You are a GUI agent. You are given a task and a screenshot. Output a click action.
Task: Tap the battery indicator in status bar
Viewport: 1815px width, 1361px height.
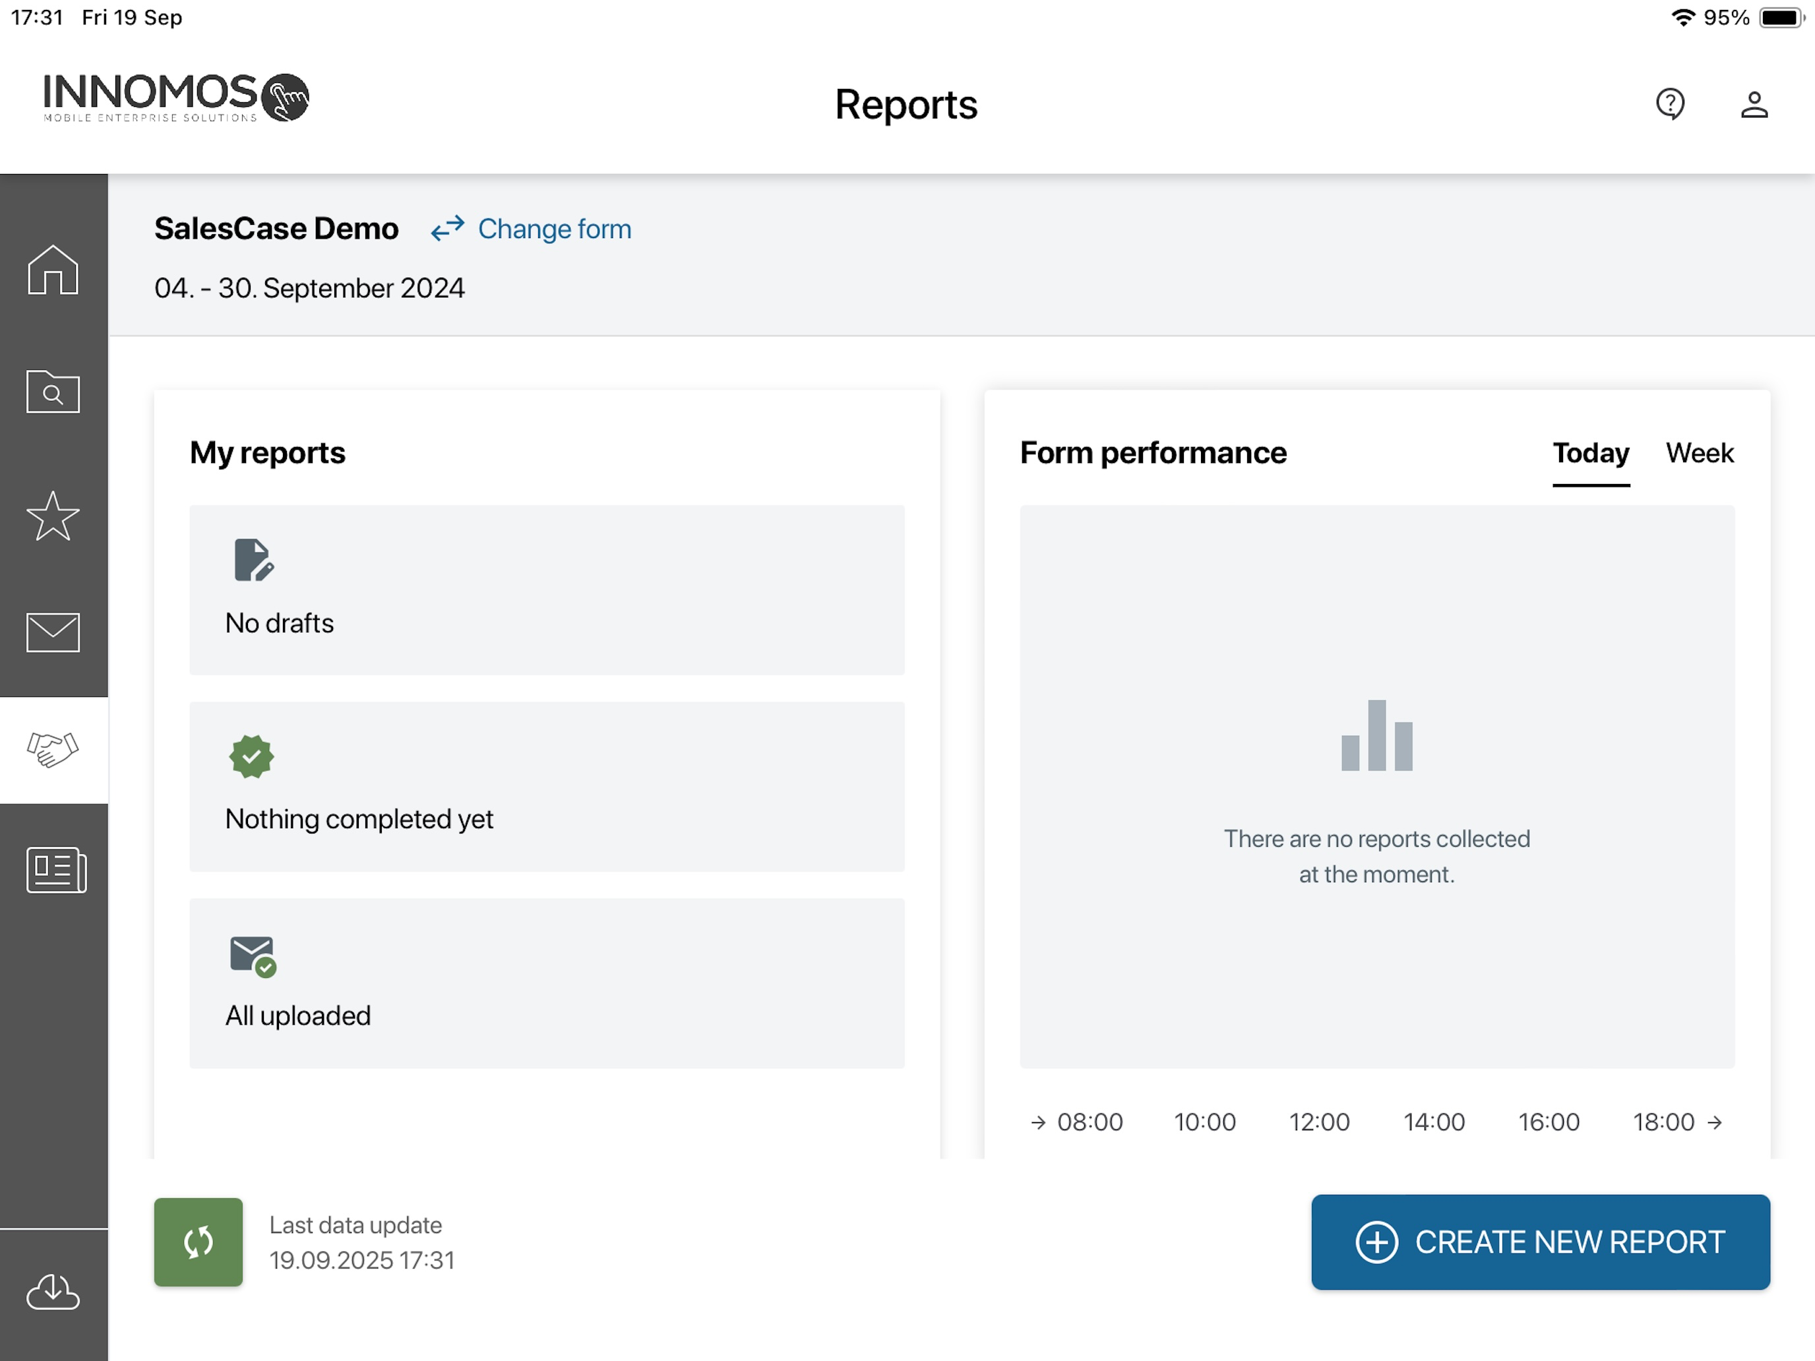[1781, 17]
